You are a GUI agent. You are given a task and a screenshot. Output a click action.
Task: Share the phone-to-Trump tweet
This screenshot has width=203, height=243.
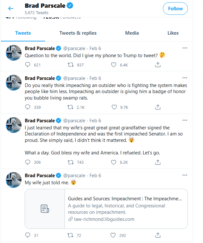[x=158, y=65]
